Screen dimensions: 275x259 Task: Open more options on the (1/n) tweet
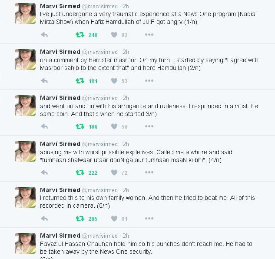149,35
